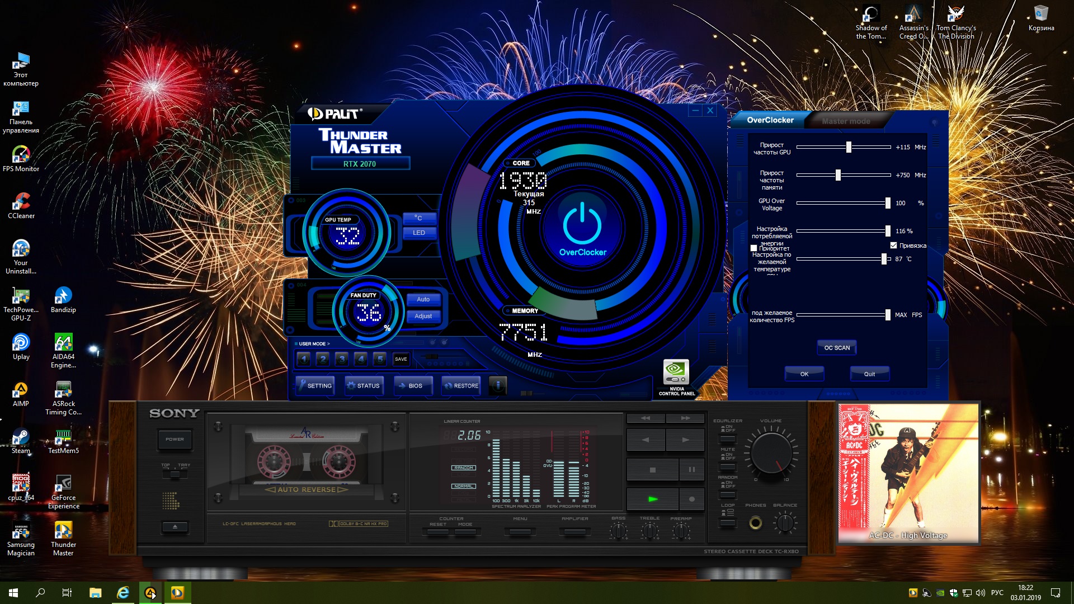Click the info icon in ThunderMaster

pos(498,385)
